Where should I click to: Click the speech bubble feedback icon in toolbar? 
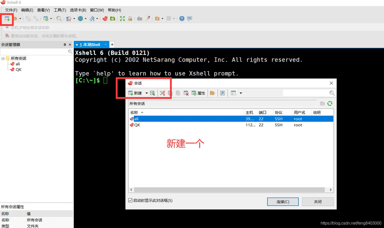point(190,19)
